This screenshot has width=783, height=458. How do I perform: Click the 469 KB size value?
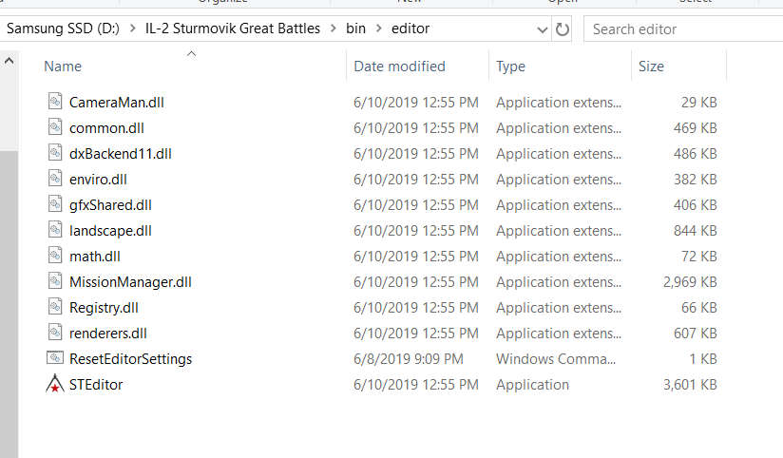[696, 128]
